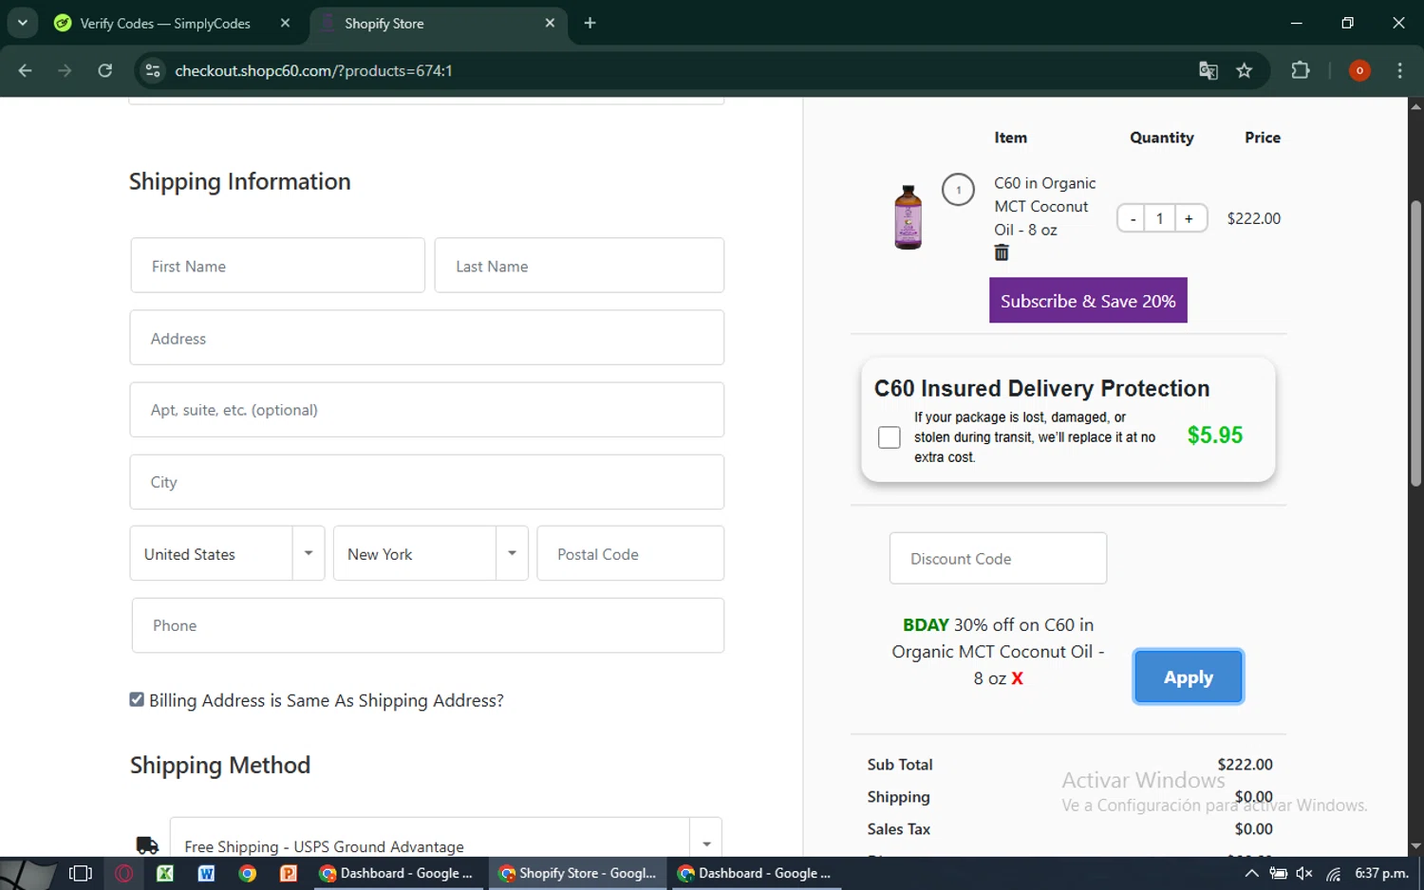
Task: Click the $5.95 protection price
Action: click(1215, 435)
